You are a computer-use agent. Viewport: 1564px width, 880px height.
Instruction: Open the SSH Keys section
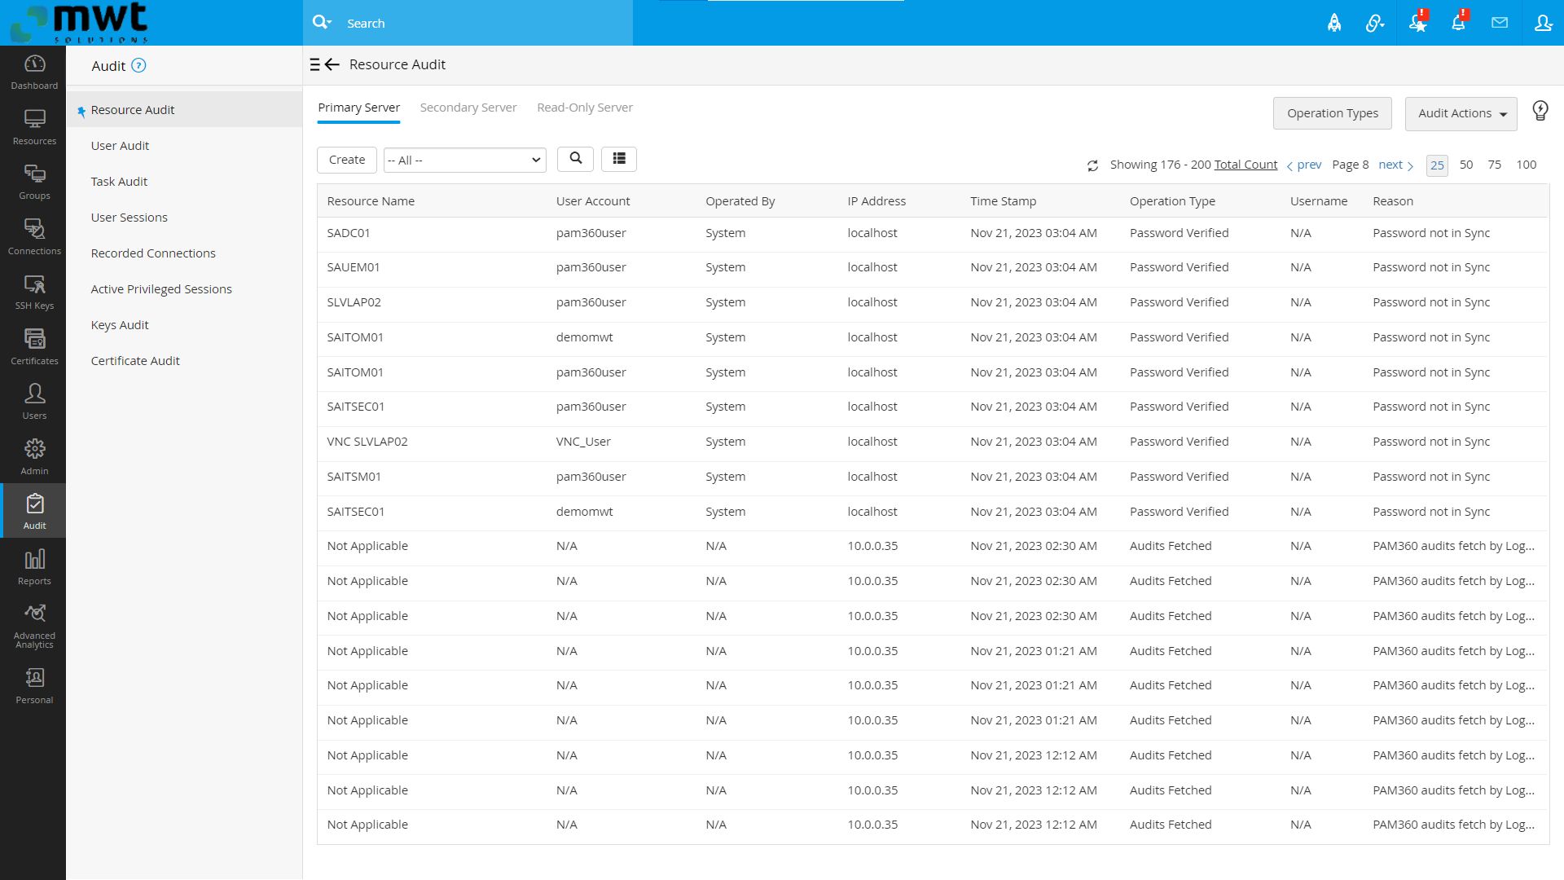coord(34,292)
